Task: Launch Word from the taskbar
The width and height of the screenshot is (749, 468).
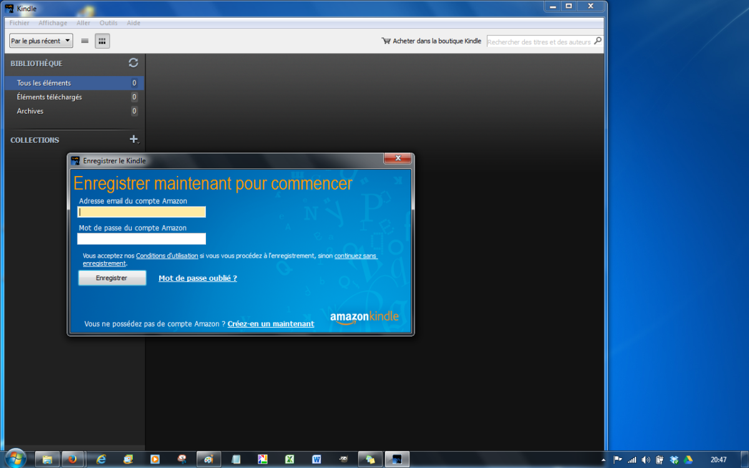Action: [x=316, y=459]
